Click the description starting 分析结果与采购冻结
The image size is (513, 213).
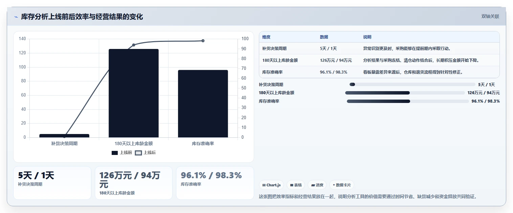point(421,60)
